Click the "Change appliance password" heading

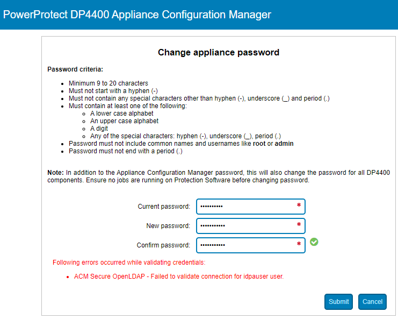(x=219, y=53)
